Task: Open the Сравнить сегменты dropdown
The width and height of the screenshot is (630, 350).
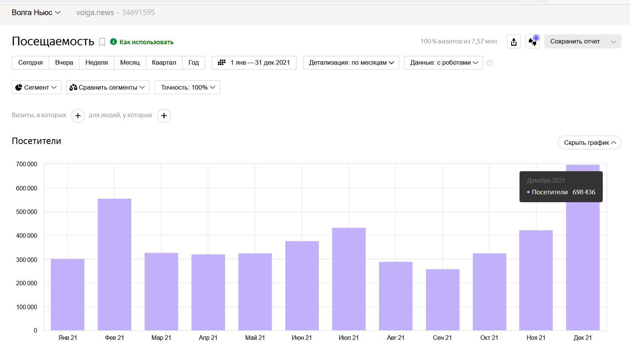Action: click(x=108, y=87)
